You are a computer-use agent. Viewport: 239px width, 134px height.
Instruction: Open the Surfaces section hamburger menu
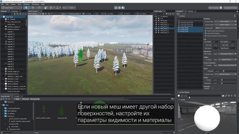235,16
